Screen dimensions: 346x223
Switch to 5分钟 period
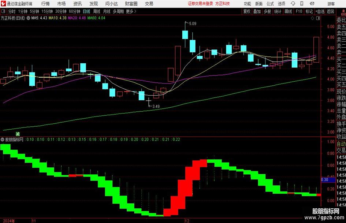(34, 11)
